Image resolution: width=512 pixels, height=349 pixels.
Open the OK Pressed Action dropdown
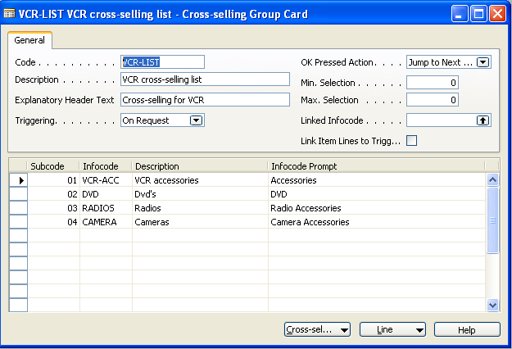[x=483, y=62]
